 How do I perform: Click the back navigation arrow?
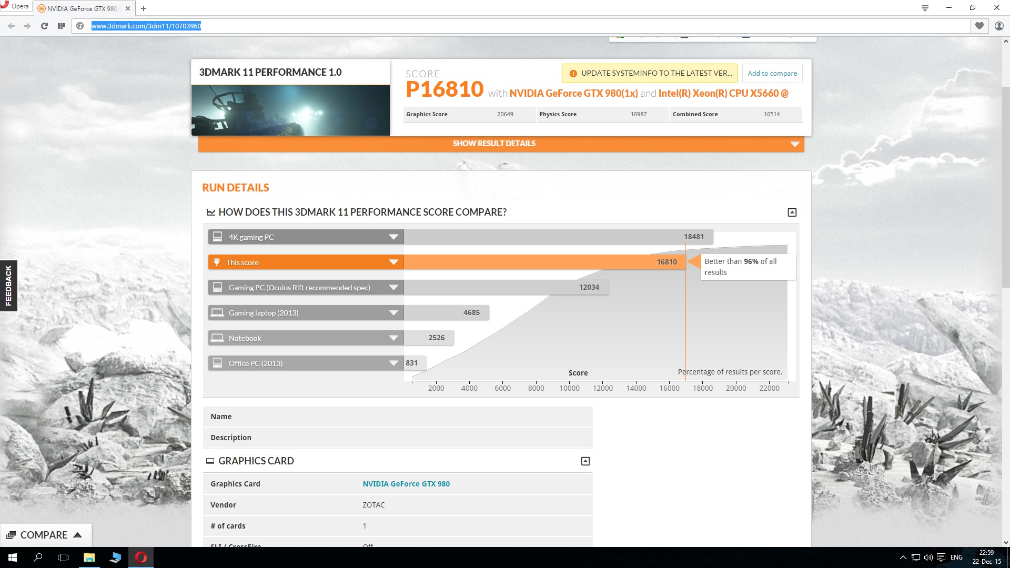(11, 26)
